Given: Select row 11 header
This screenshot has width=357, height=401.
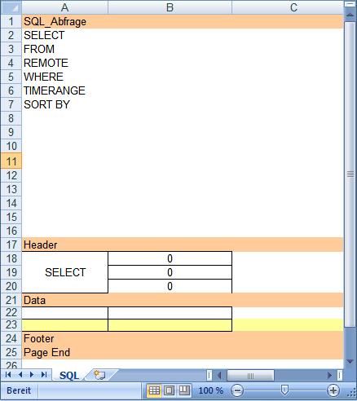Looking at the screenshot, I should point(11,161).
